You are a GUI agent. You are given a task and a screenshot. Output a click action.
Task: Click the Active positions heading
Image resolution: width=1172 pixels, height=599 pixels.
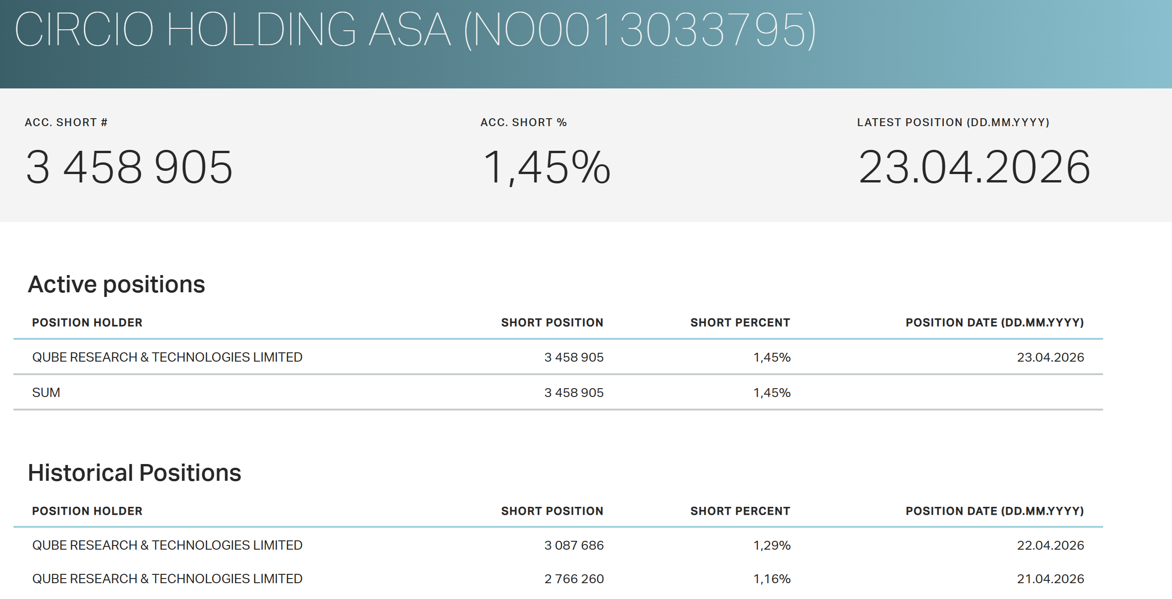tap(116, 284)
